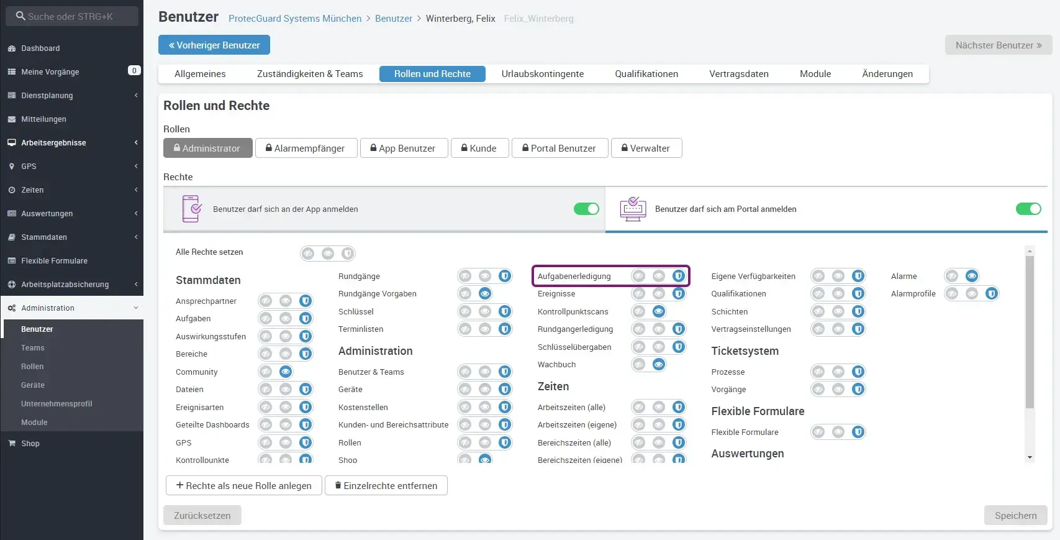
Task: Set Rundgänge Vorgaben right to view
Action: (x=485, y=293)
